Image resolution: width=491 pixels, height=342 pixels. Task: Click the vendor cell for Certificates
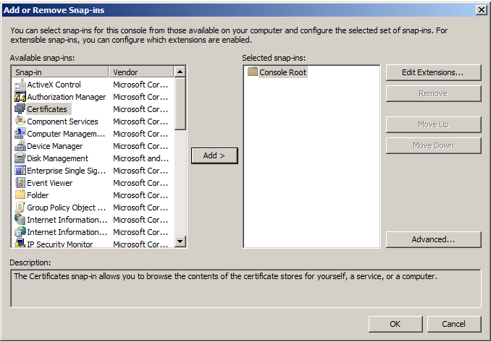point(141,109)
